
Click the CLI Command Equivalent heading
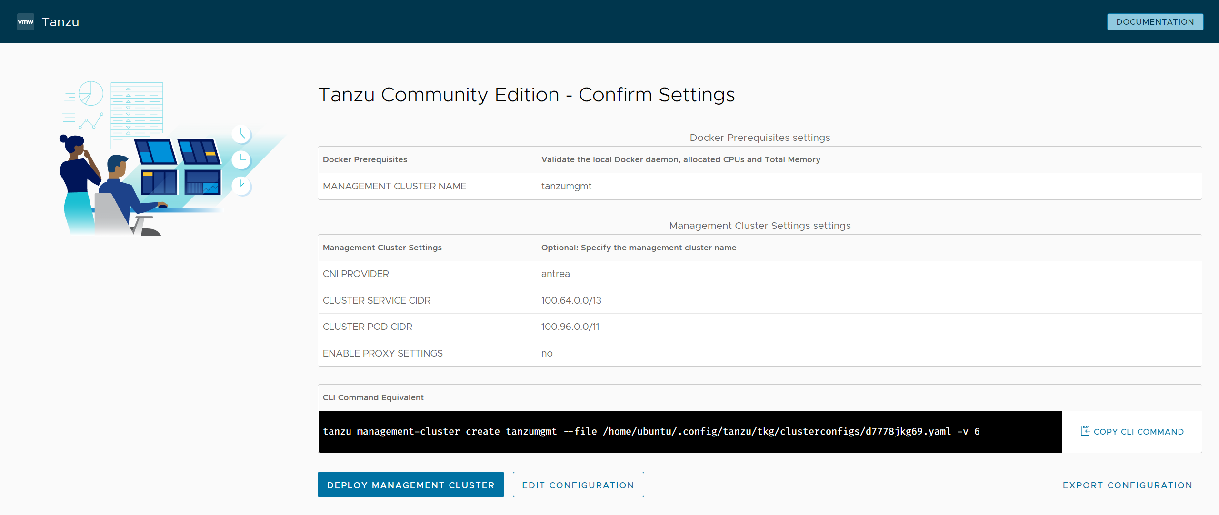[x=373, y=397]
